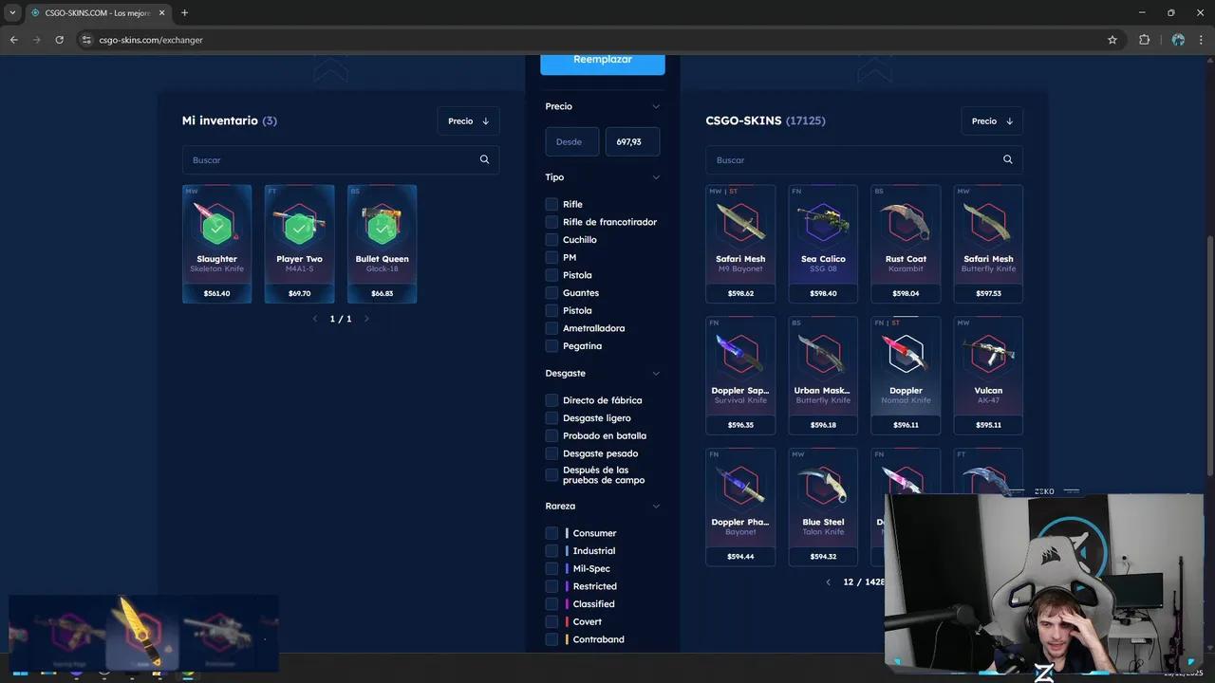View site information icon beside the URL

[85, 40]
